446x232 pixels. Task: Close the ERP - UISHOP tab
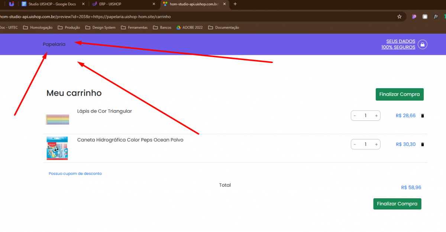tap(154, 4)
